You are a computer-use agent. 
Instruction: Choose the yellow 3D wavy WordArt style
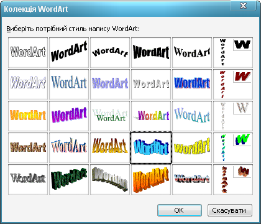click(x=192, y=147)
